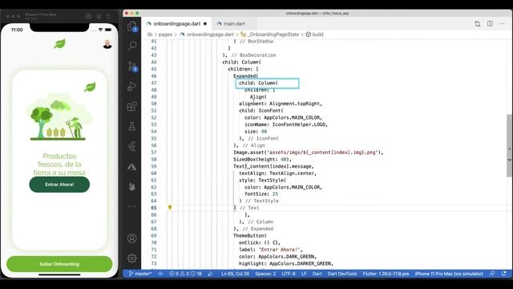The height and width of the screenshot is (289, 513).
Task: Change line ending via LF in status bar
Action: pyautogui.click(x=304, y=274)
